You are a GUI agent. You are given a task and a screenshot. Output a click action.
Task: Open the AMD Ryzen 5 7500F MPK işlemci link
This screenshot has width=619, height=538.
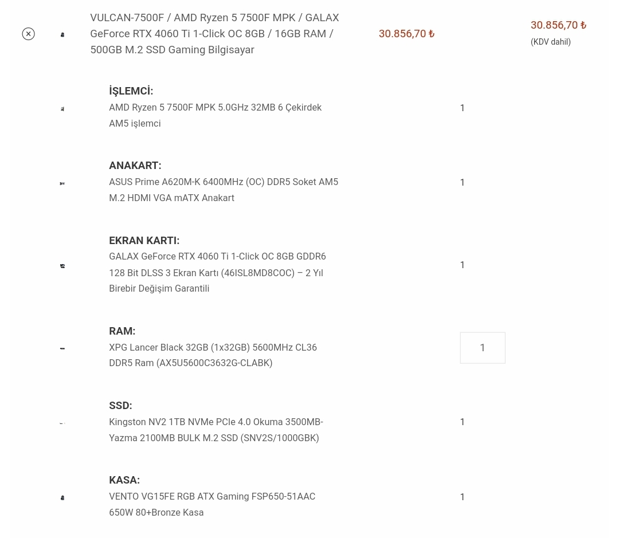(x=215, y=115)
